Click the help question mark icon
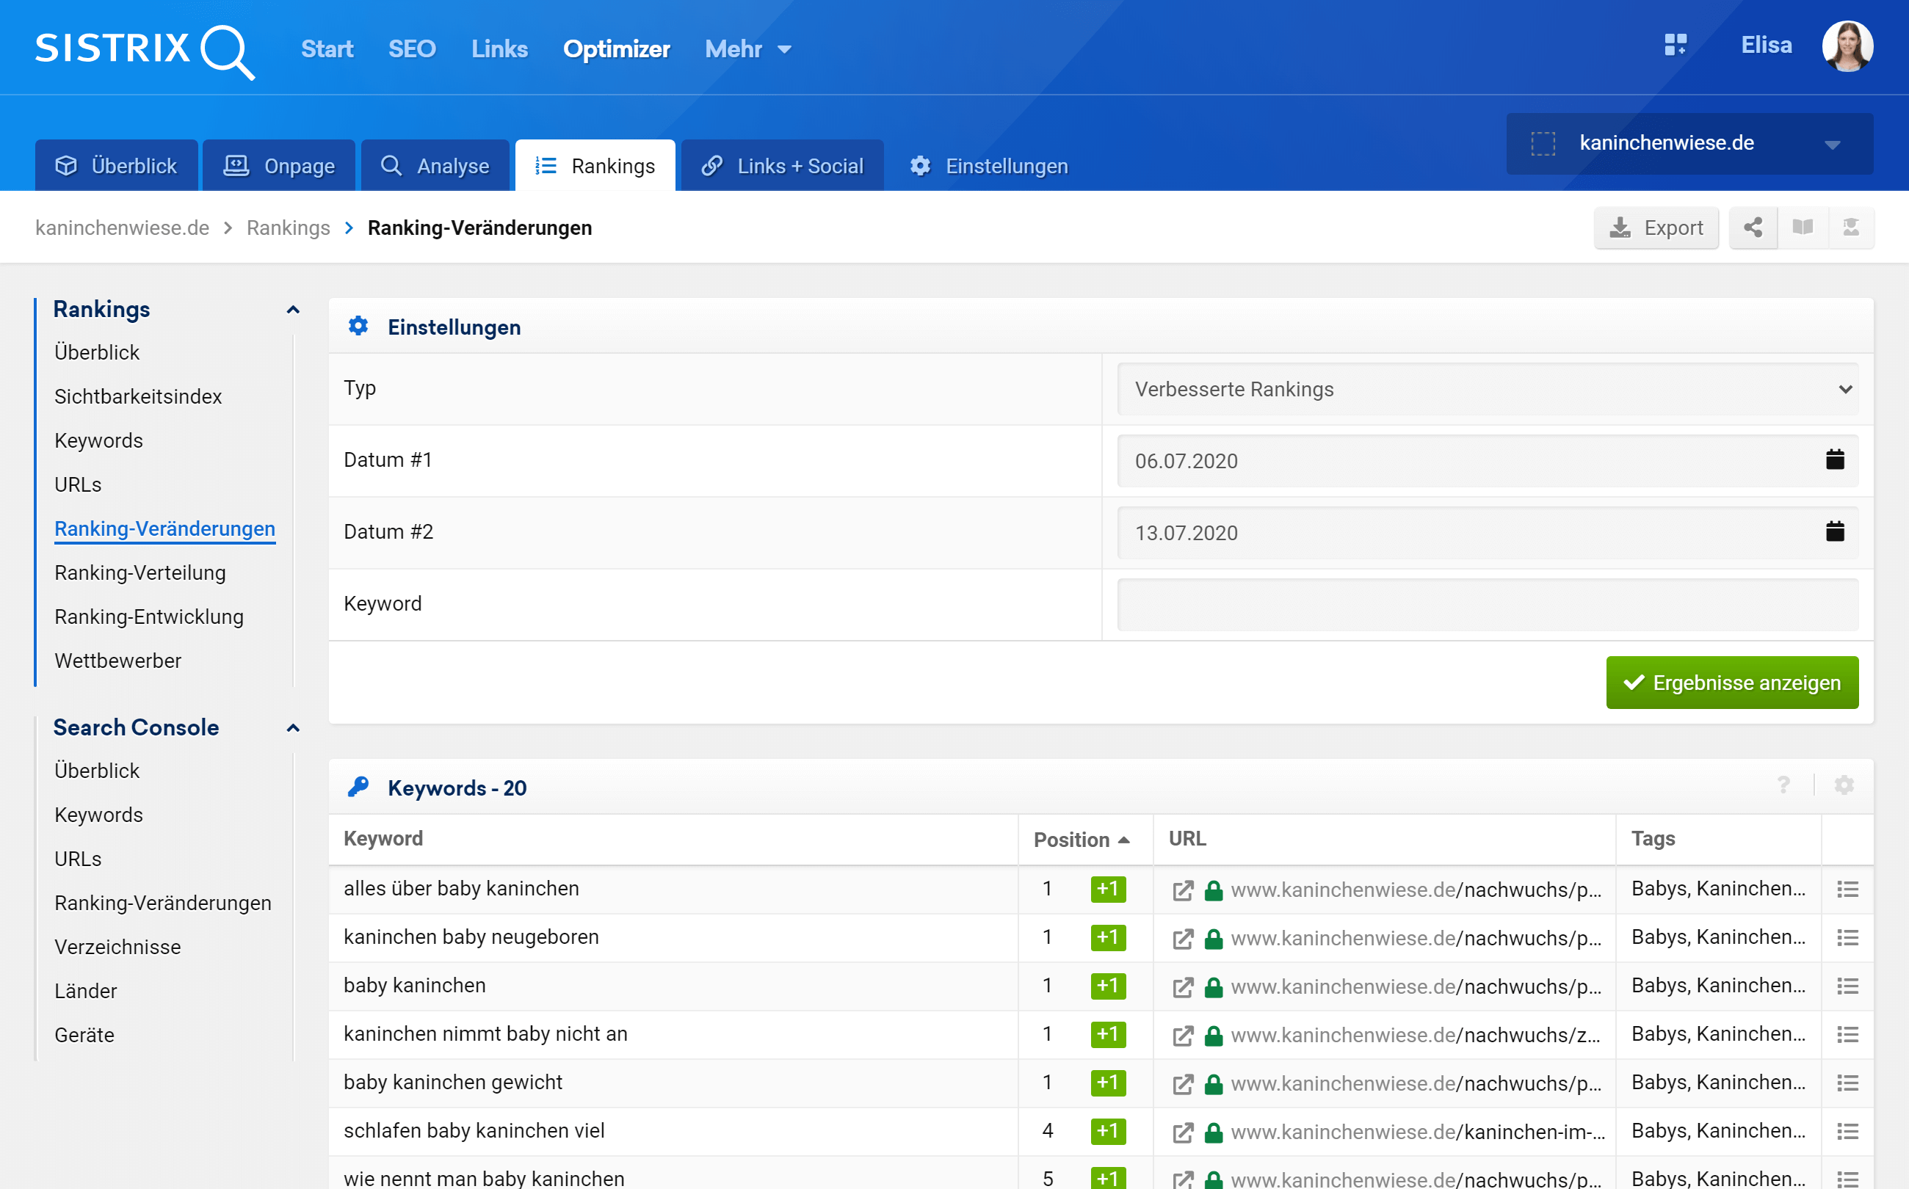Screen dimensions: 1909x1189 click(1783, 785)
